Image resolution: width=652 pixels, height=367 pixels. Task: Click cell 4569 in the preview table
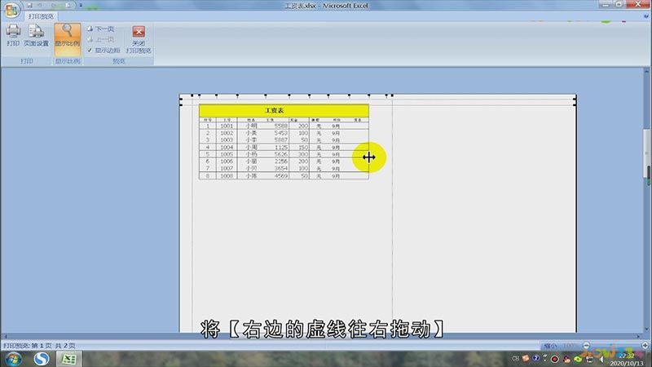click(280, 175)
